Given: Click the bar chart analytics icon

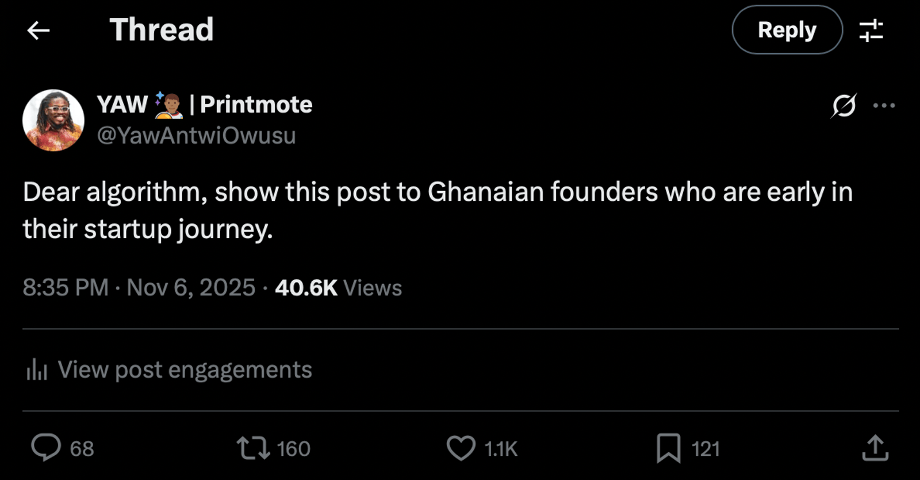Looking at the screenshot, I should pyautogui.click(x=36, y=369).
